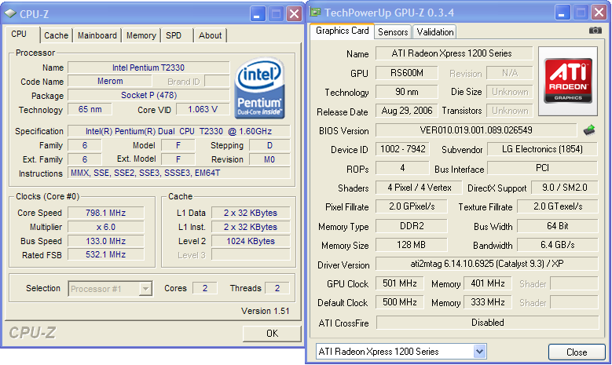Viewport: 612px width, 365px height.
Task: Click the Device ID value 1002 - 7942
Action: 402,149
